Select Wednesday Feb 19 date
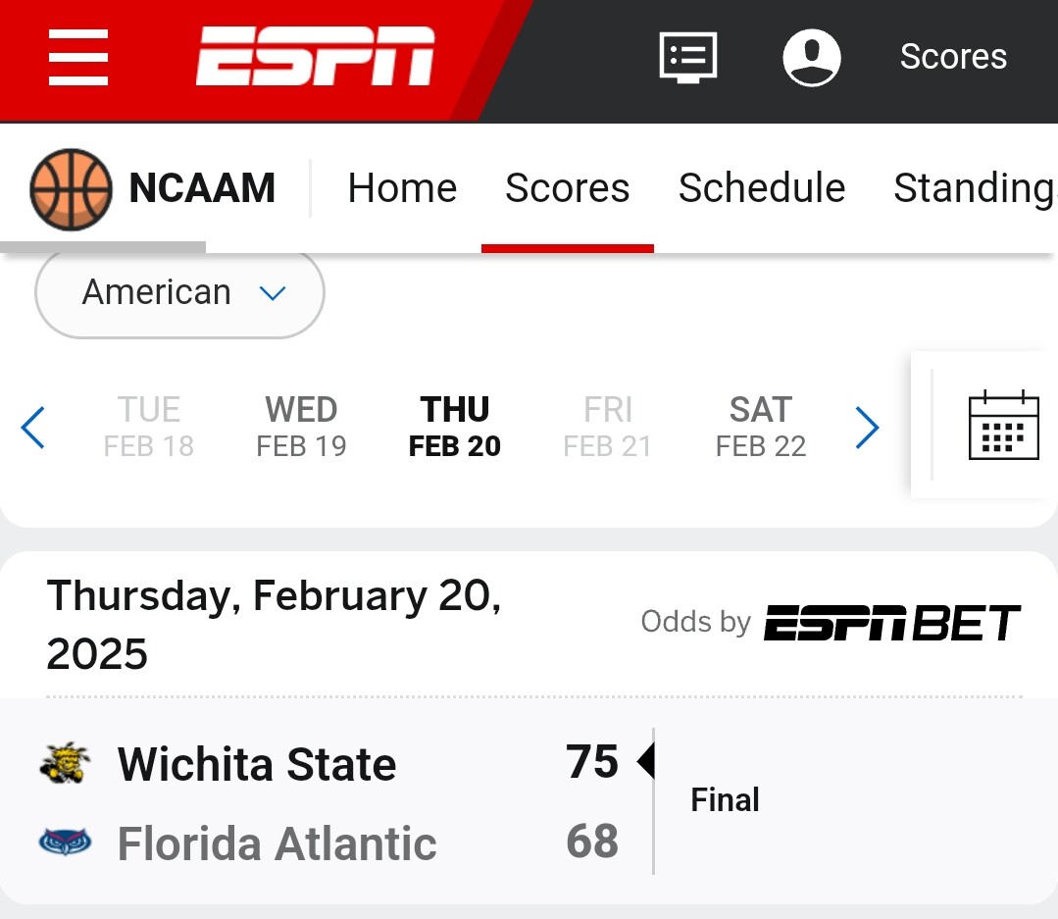 point(301,428)
